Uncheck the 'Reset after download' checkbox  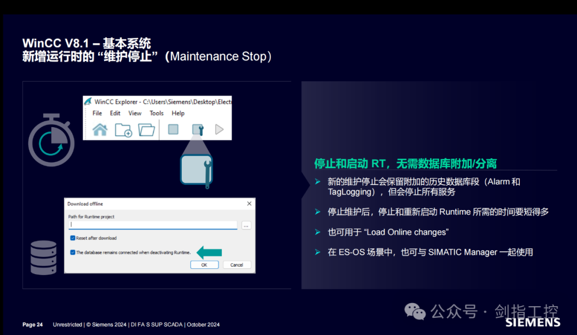click(73, 238)
